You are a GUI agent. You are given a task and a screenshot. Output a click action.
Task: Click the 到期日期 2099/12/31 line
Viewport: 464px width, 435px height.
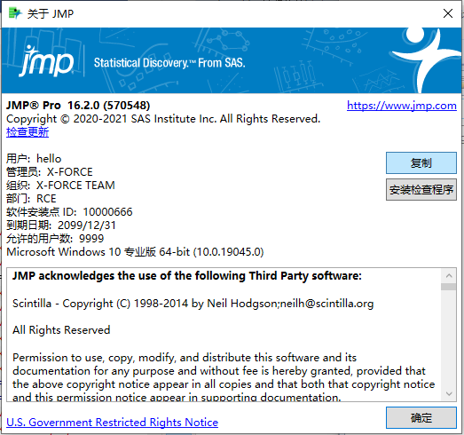click(x=61, y=225)
